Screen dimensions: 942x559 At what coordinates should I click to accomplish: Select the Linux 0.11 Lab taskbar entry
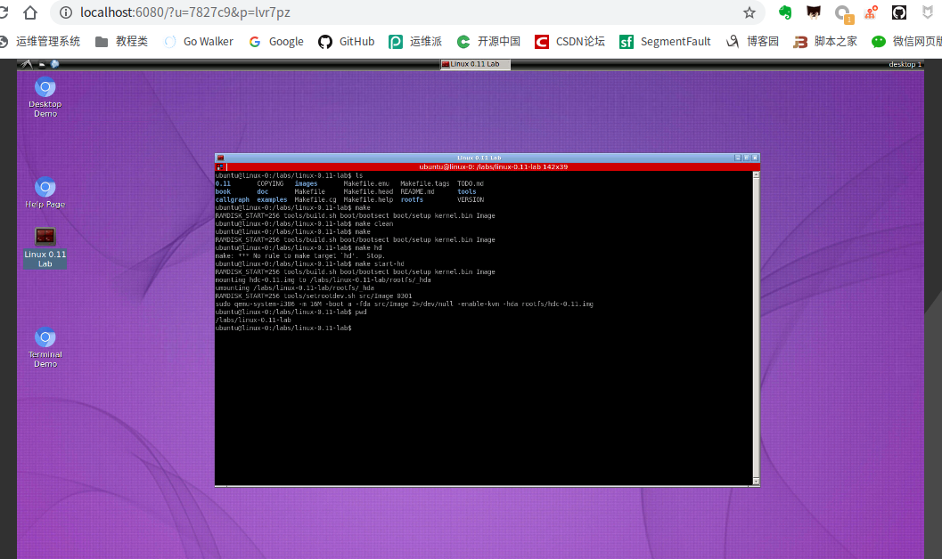[474, 63]
